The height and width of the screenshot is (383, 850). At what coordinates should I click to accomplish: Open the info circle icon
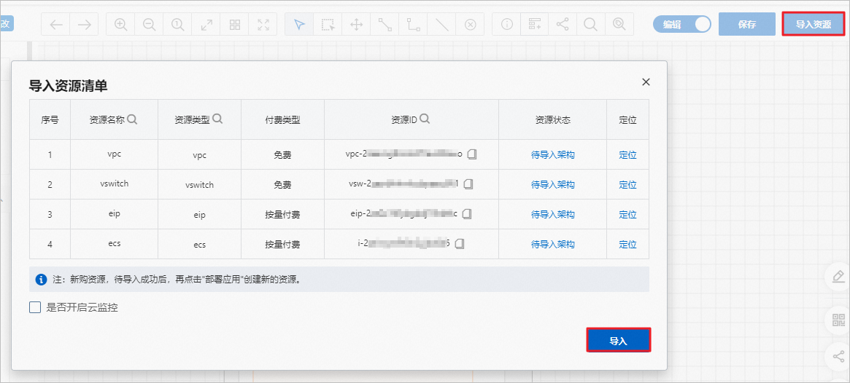(507, 24)
